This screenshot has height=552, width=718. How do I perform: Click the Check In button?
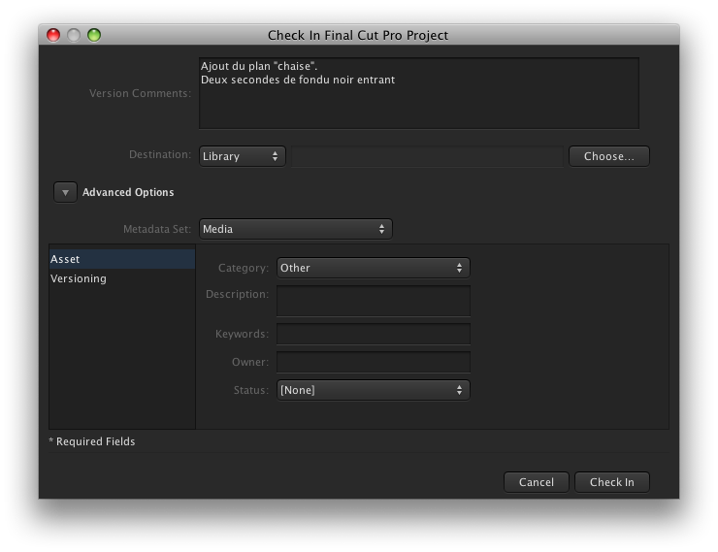(x=612, y=482)
